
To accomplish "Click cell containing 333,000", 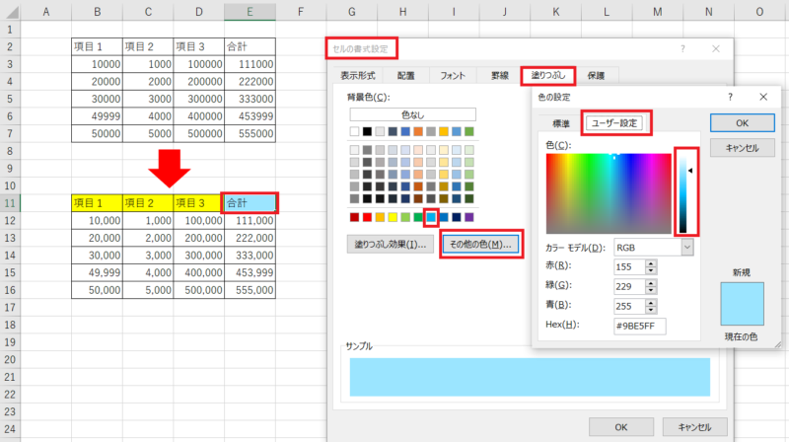I will pos(250,256).
